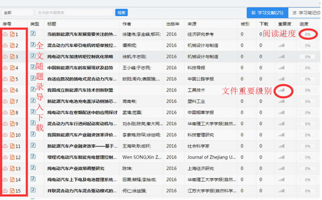This screenshot has width=322, height=200.
Task: Click the orange import icon in row 3
Action: pyautogui.click(x=12, y=57)
